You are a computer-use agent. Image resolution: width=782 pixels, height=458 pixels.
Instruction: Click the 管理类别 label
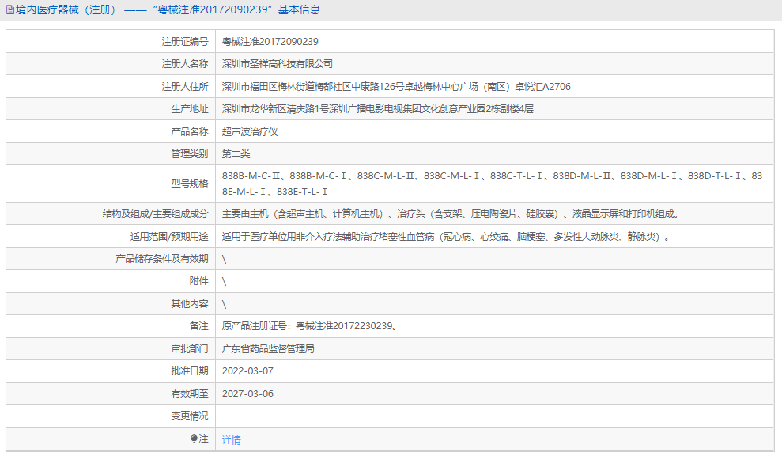tap(190, 154)
